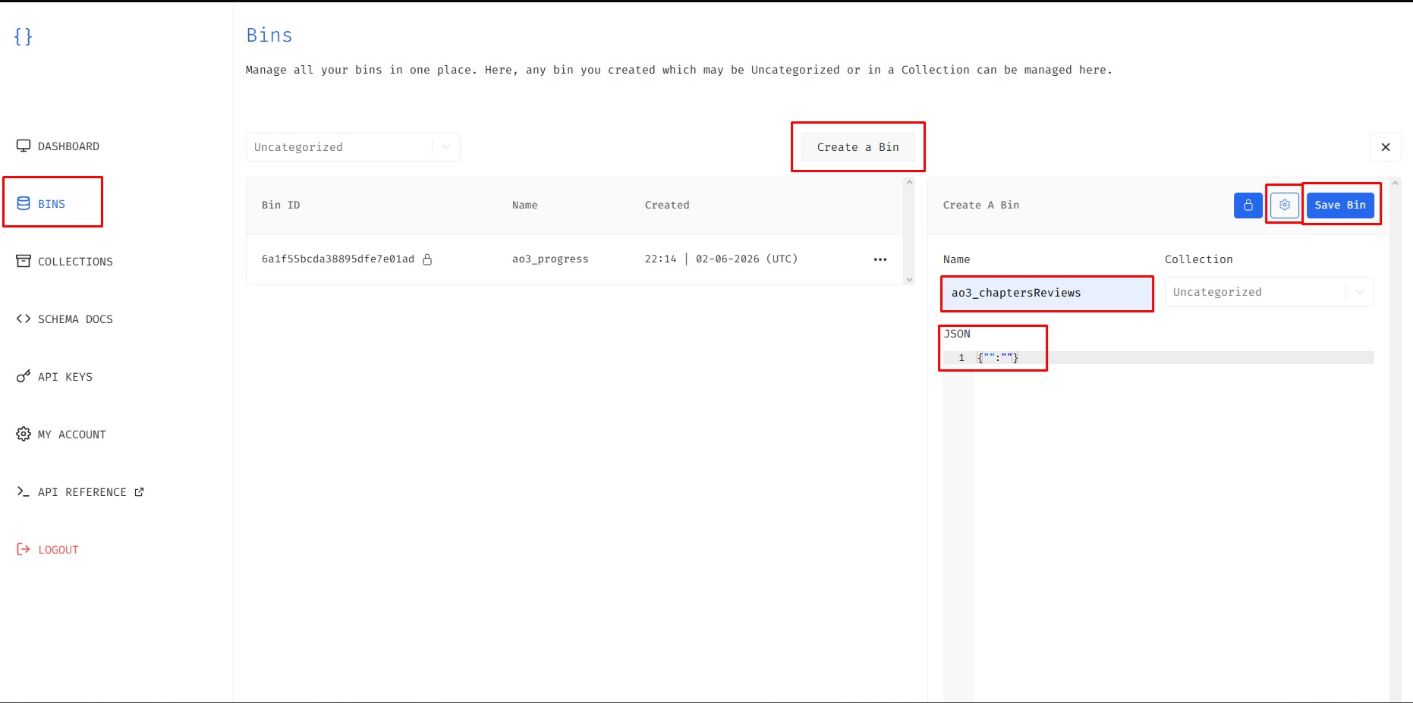Open bin settings with the gear button
The width and height of the screenshot is (1413, 703).
click(x=1285, y=206)
